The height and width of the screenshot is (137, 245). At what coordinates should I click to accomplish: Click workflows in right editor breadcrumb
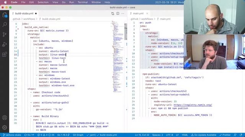pyautogui.click(x=147, y=19)
